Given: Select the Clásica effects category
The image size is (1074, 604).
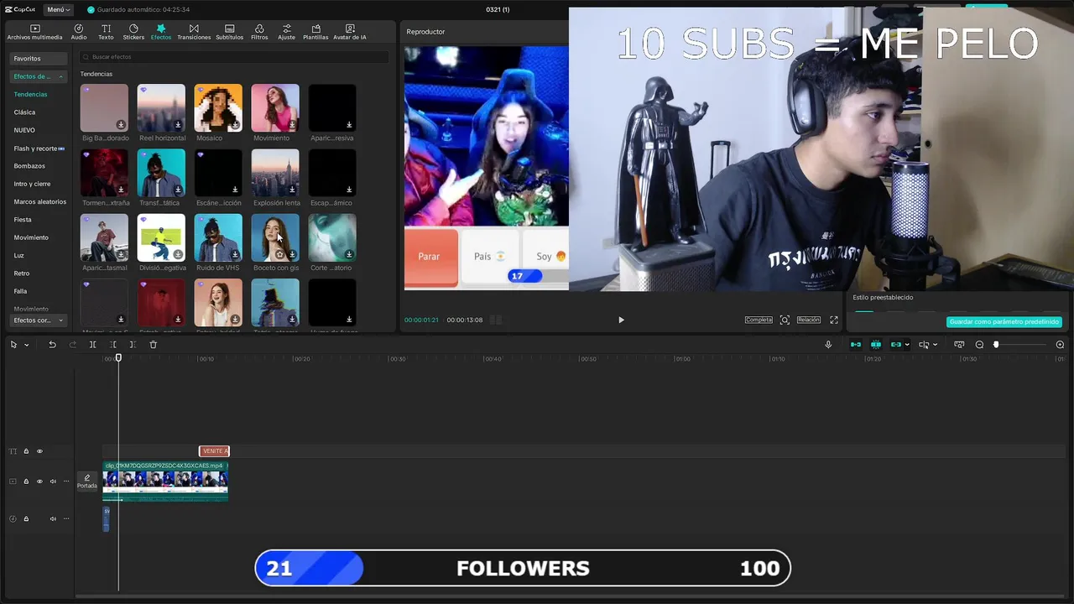Looking at the screenshot, I should [x=24, y=112].
